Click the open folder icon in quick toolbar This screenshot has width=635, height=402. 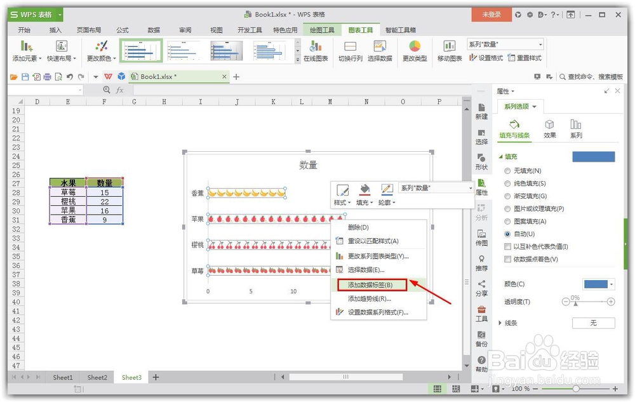click(14, 76)
